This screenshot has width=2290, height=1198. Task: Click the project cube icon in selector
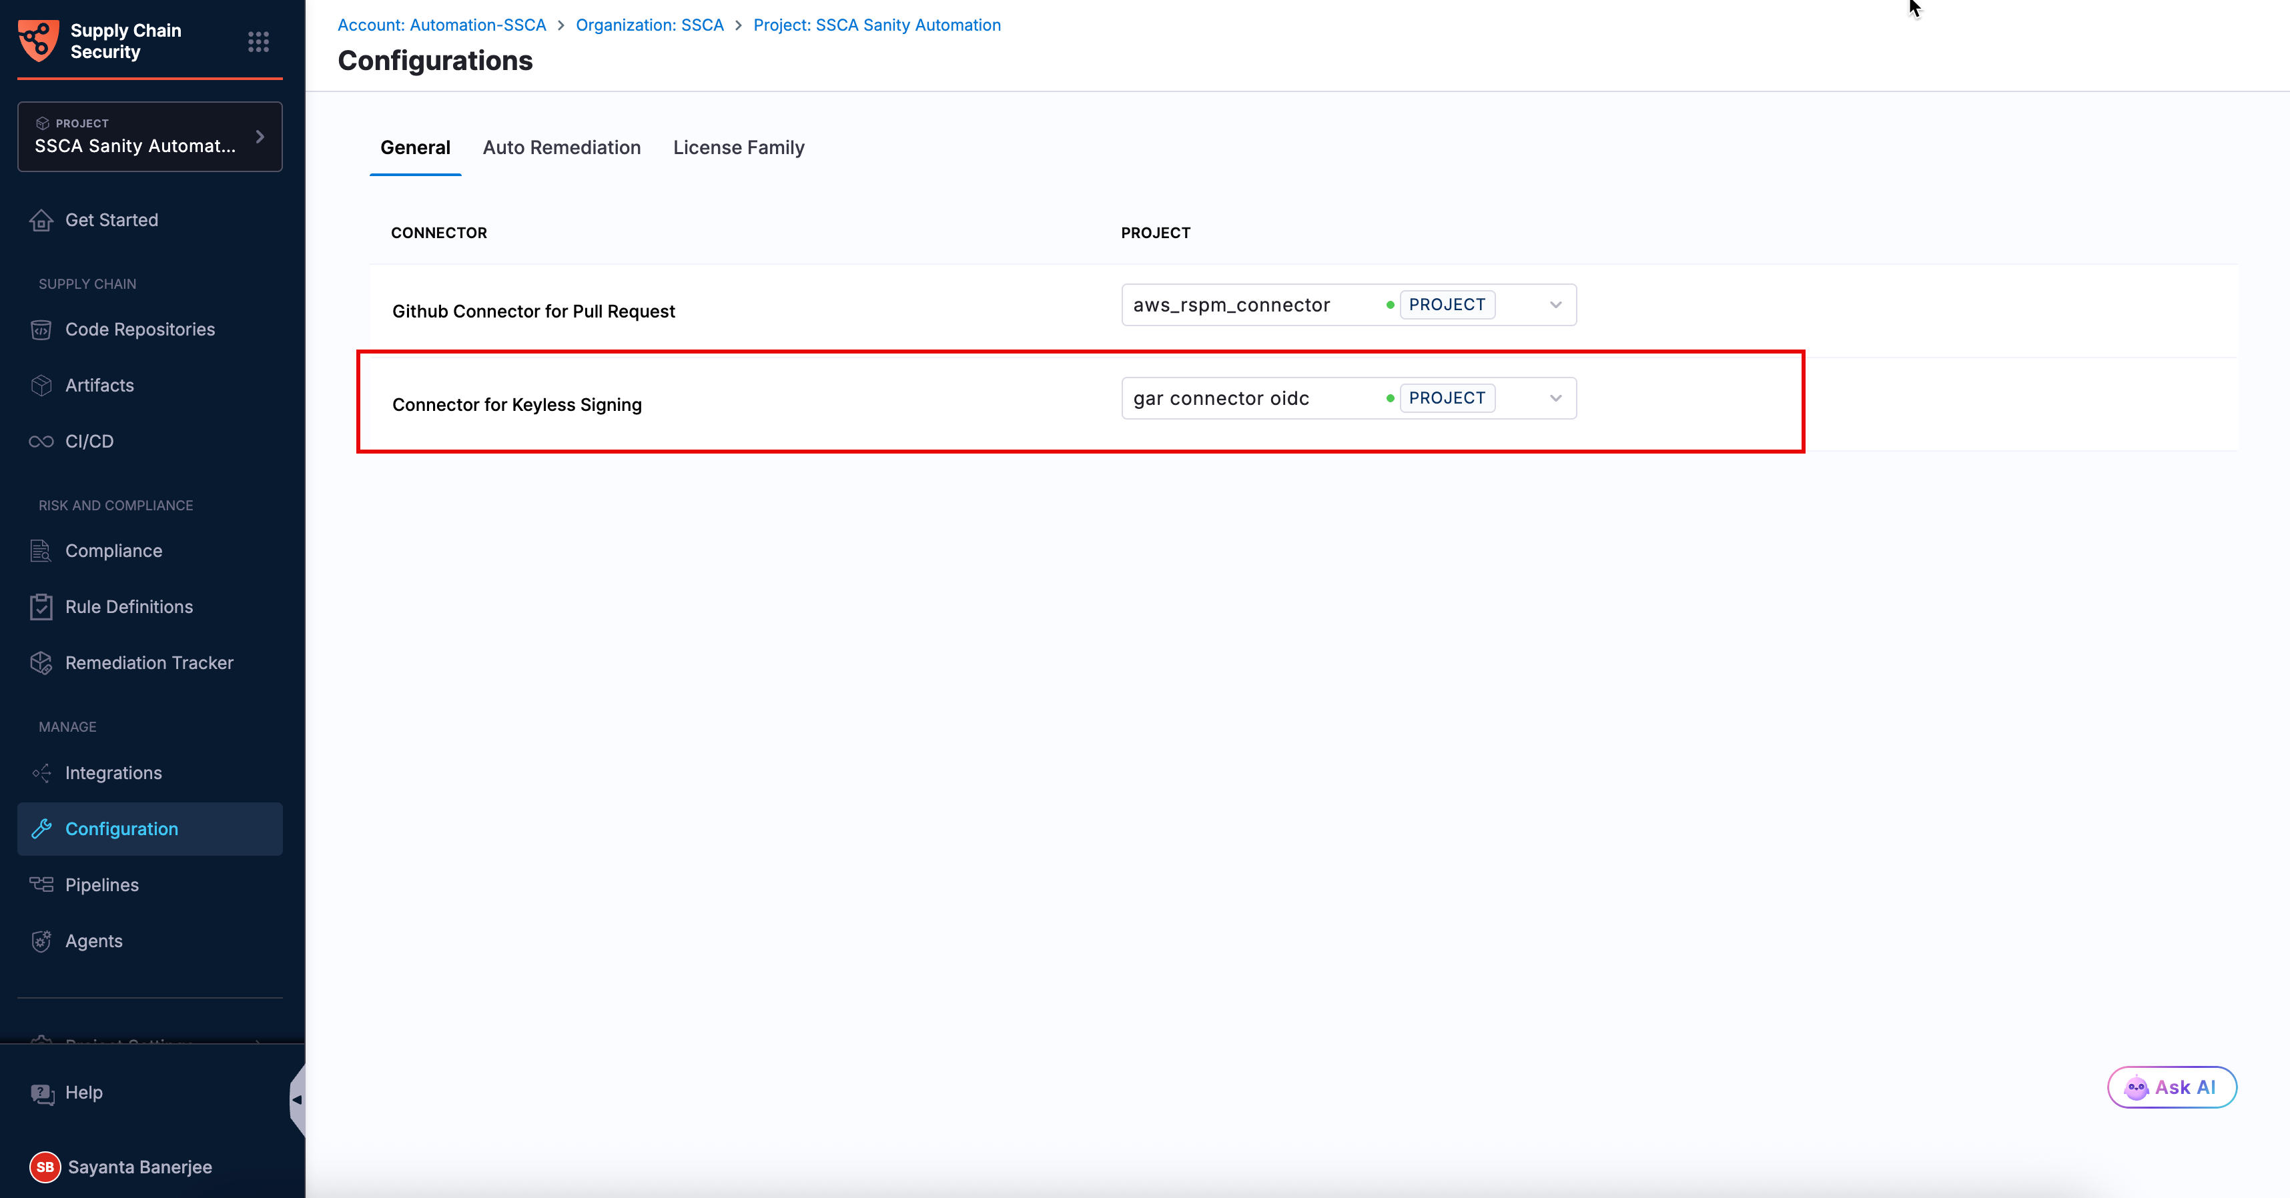coord(42,123)
